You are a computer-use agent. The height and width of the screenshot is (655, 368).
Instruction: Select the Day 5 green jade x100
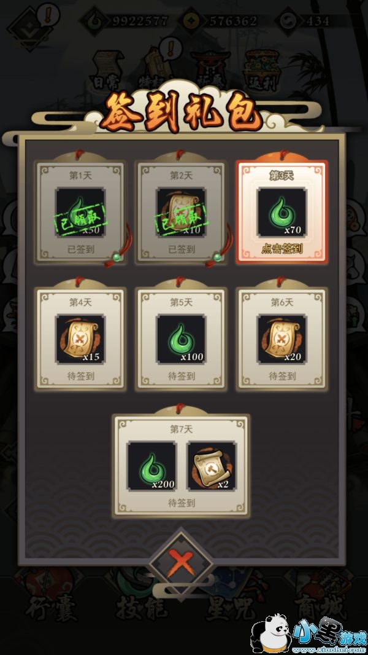pos(181,339)
